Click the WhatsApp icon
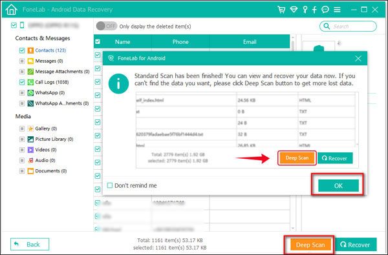 [30, 93]
